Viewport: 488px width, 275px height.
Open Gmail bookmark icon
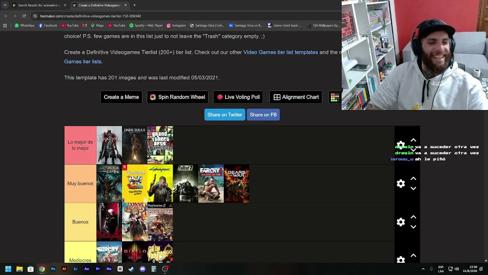[x=85, y=26]
